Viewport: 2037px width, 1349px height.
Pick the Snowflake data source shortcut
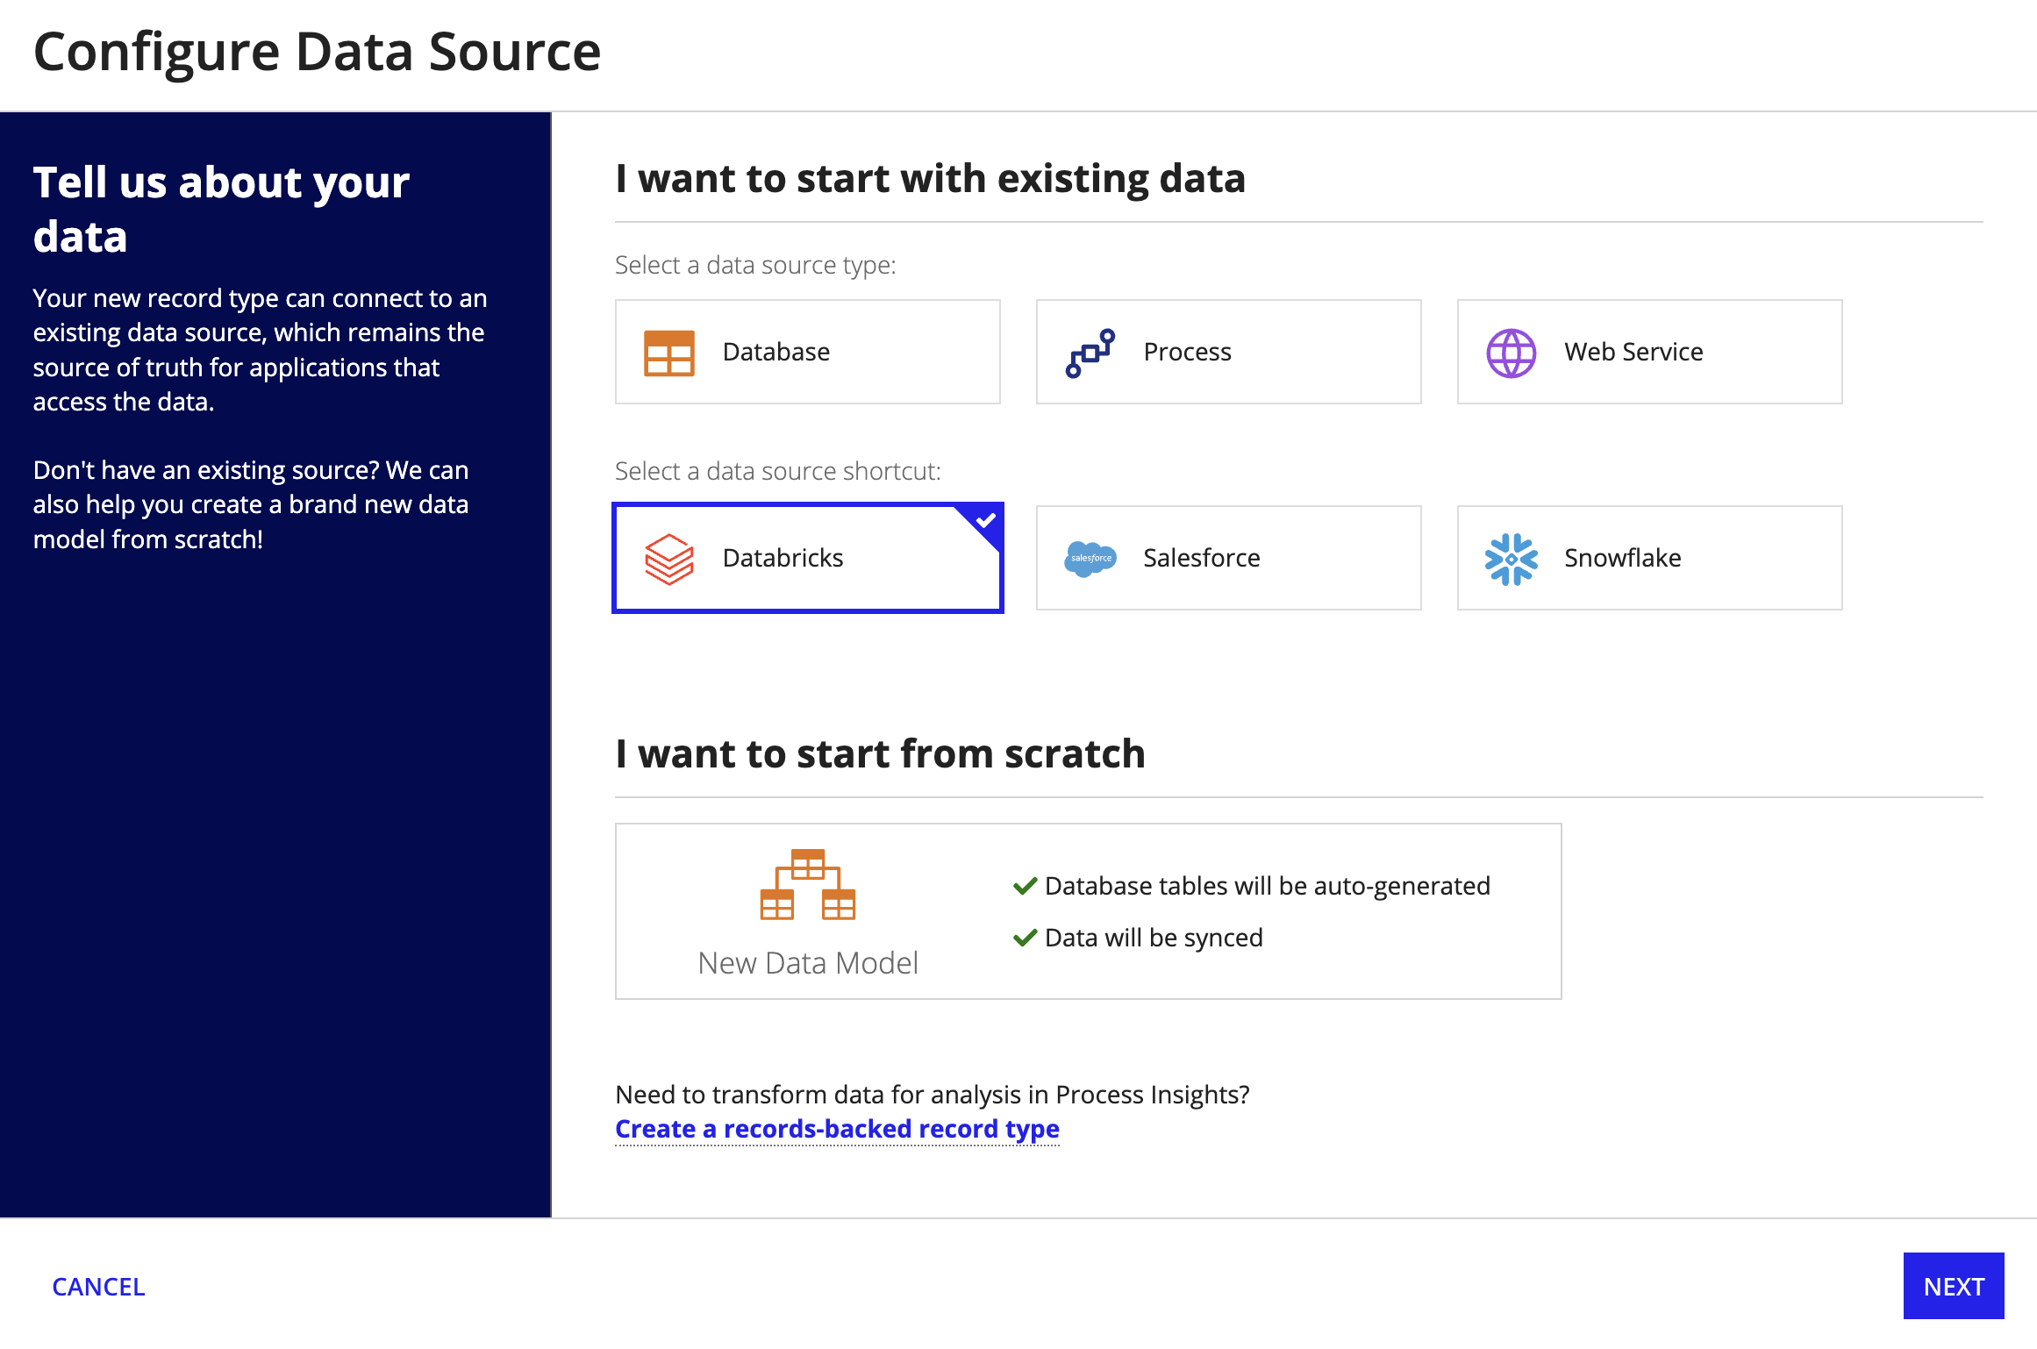[1649, 558]
